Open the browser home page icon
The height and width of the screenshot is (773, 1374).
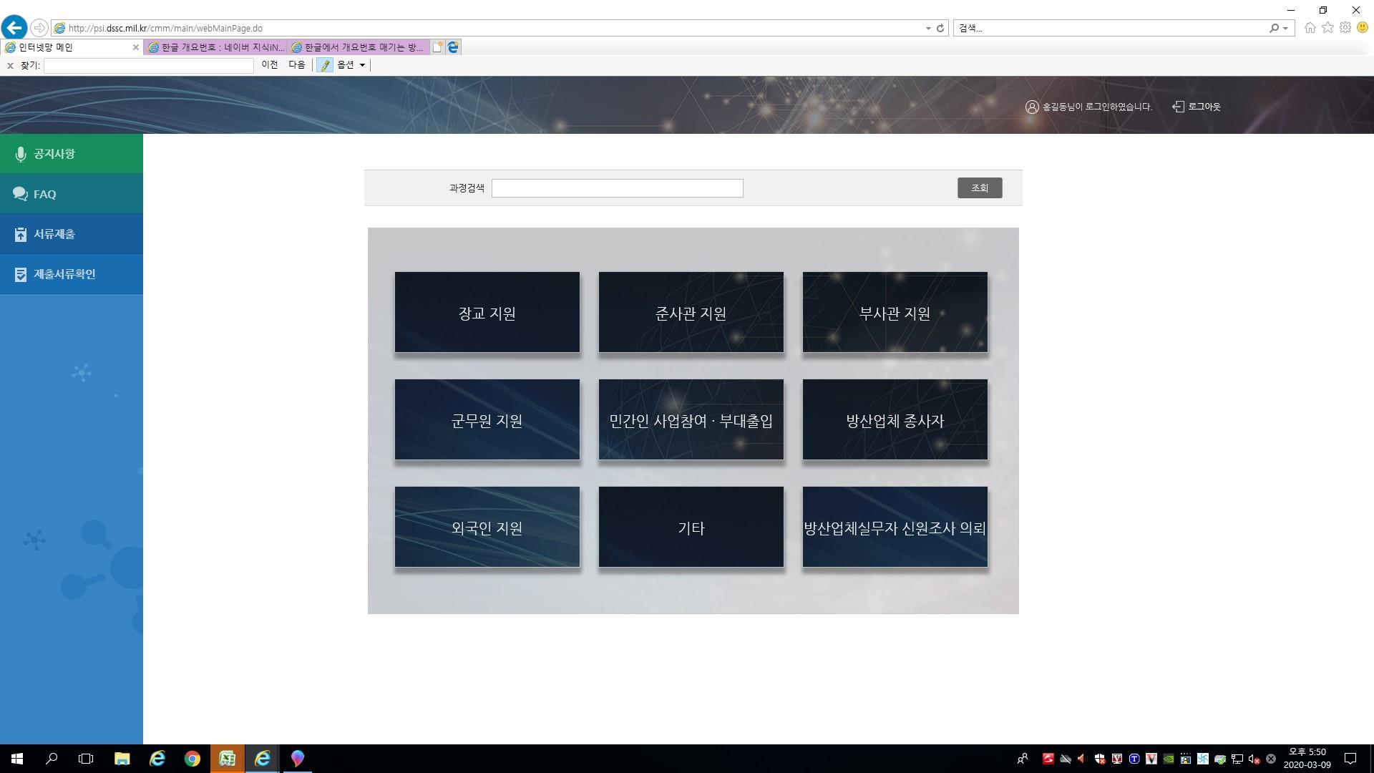coord(1310,28)
